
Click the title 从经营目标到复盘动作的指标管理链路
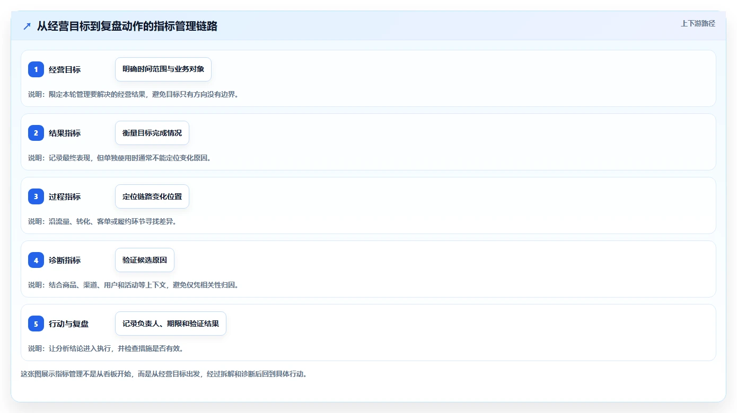127,26
